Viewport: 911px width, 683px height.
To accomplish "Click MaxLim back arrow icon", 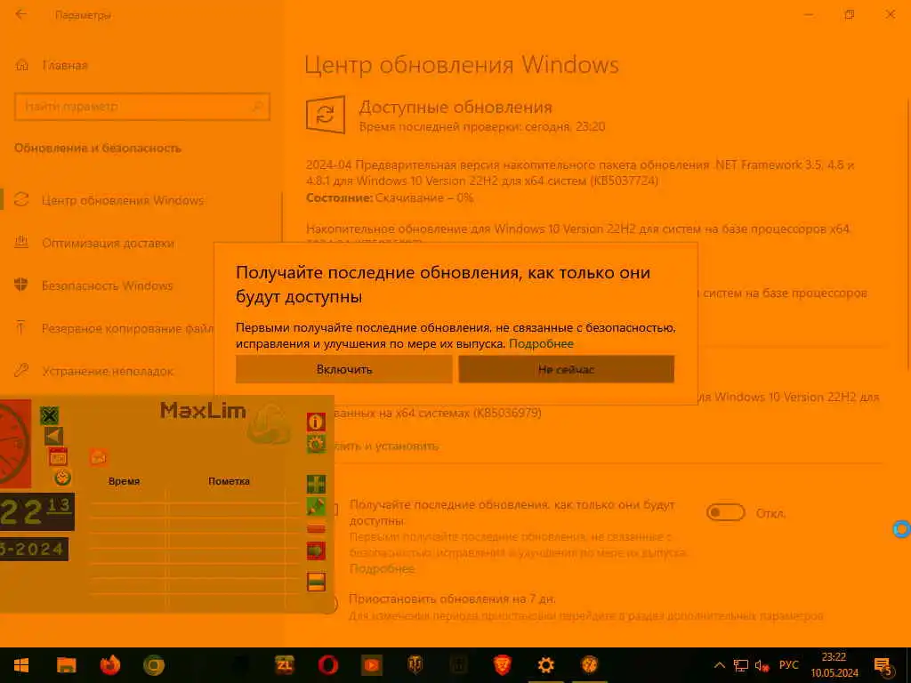I will coord(53,436).
